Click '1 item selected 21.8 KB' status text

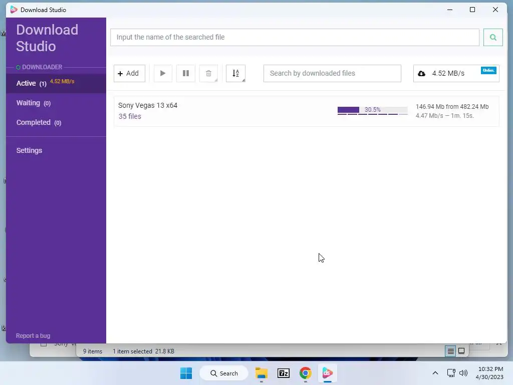pos(143,351)
